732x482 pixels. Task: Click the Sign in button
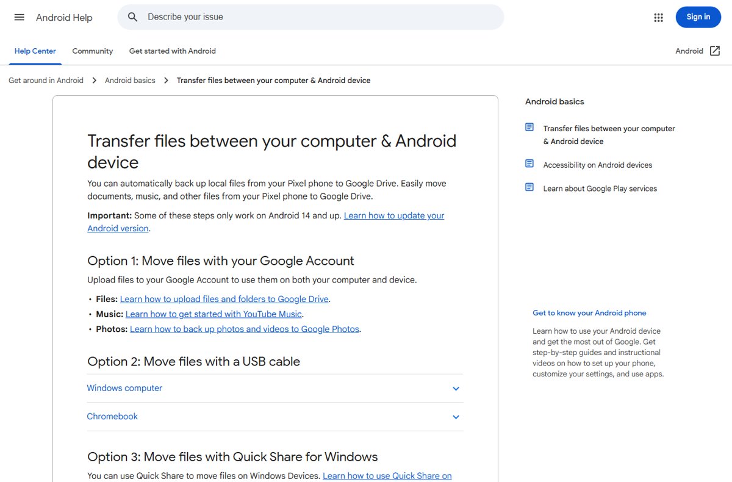point(698,17)
